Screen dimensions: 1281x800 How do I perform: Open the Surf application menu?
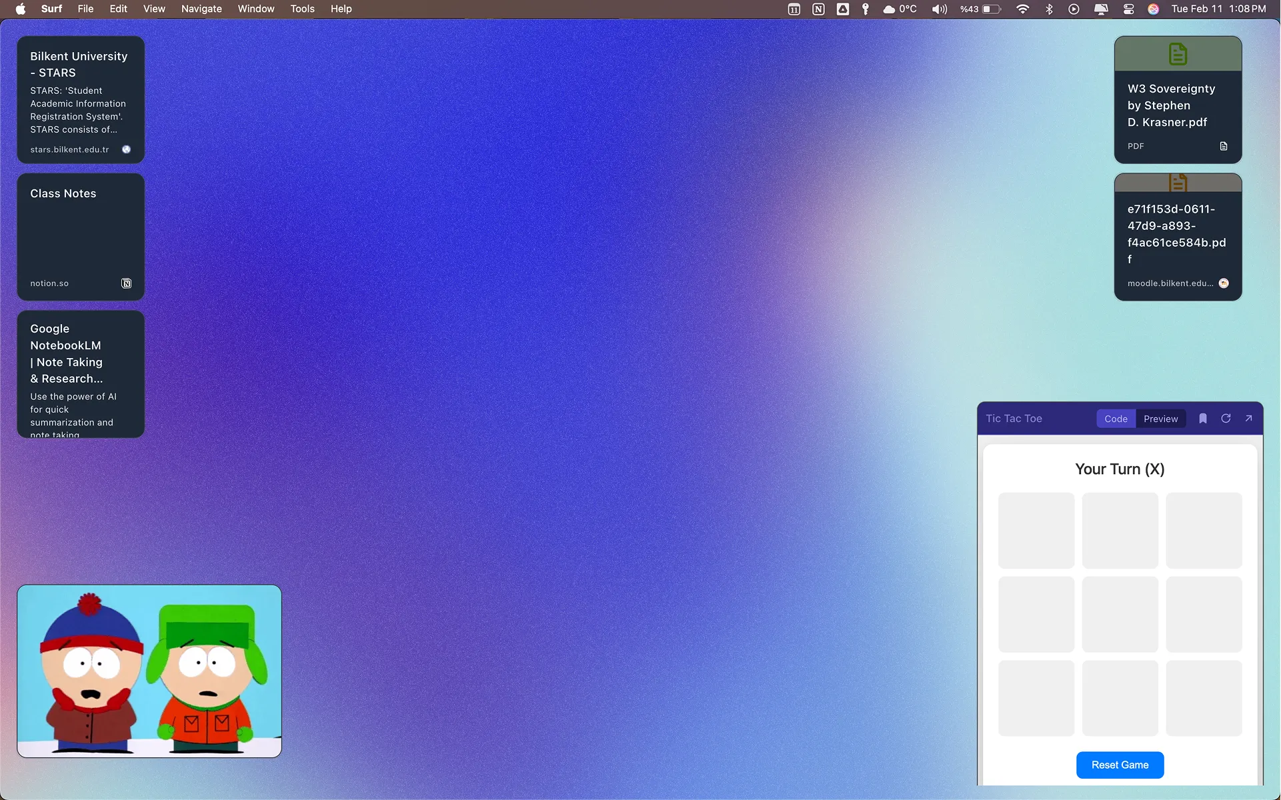tap(51, 9)
